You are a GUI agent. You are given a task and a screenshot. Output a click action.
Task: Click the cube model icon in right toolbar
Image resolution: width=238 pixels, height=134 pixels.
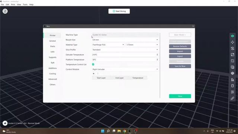tap(232, 73)
